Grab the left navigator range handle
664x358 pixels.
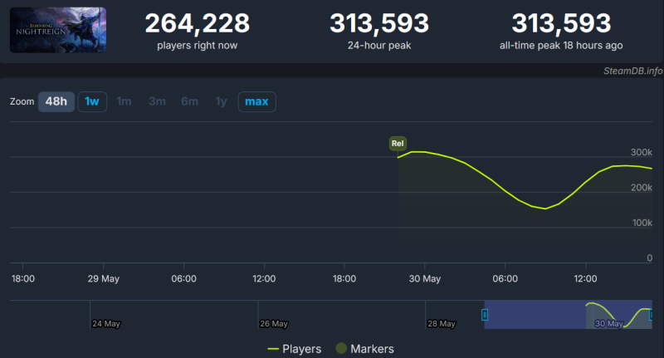tap(485, 314)
